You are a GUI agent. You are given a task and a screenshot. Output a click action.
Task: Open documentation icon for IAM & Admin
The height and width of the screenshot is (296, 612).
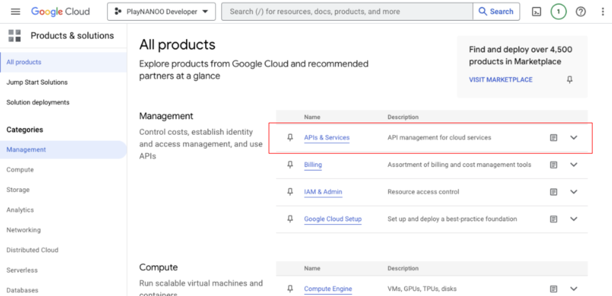pos(553,192)
